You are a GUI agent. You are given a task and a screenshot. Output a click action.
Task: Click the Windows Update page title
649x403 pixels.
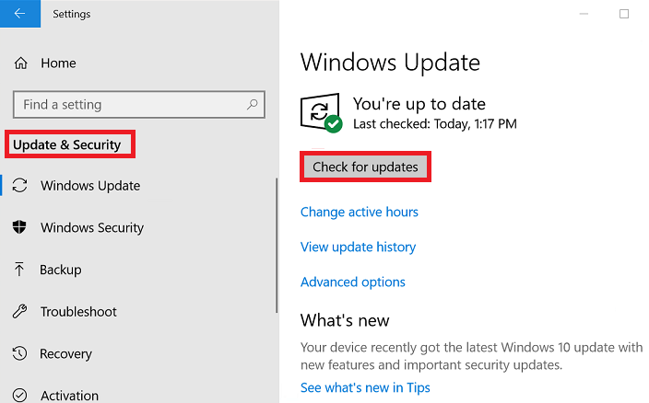(x=390, y=63)
